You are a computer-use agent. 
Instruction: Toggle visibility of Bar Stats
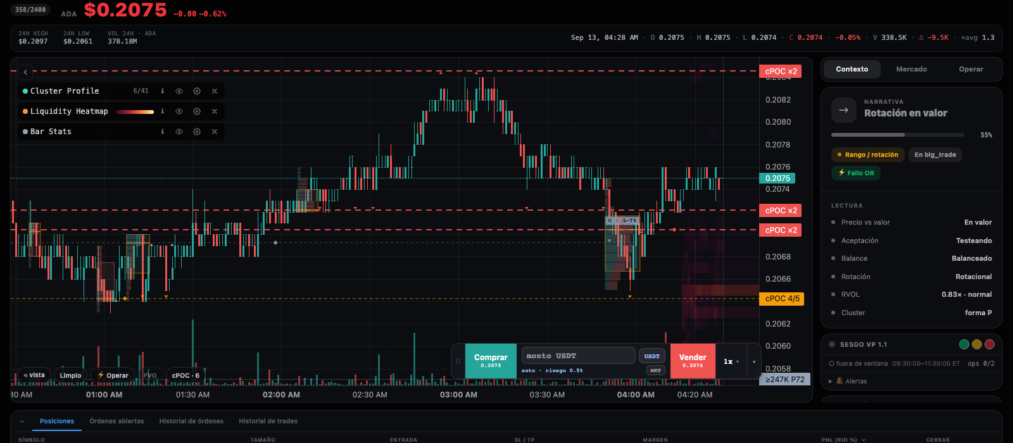click(x=179, y=132)
